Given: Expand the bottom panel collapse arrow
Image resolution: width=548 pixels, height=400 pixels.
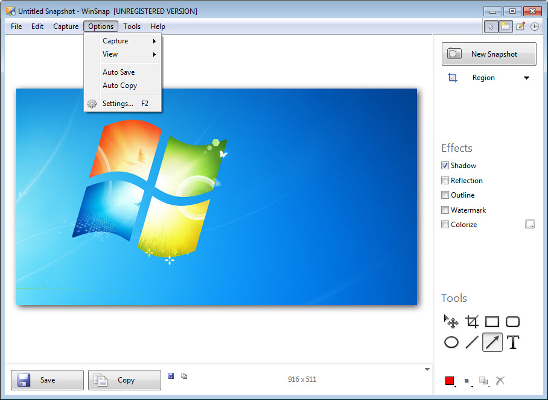Looking at the screenshot, I should coord(427,369).
